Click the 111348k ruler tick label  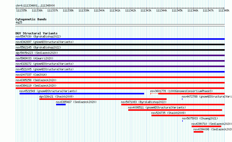(x=224, y=10)
